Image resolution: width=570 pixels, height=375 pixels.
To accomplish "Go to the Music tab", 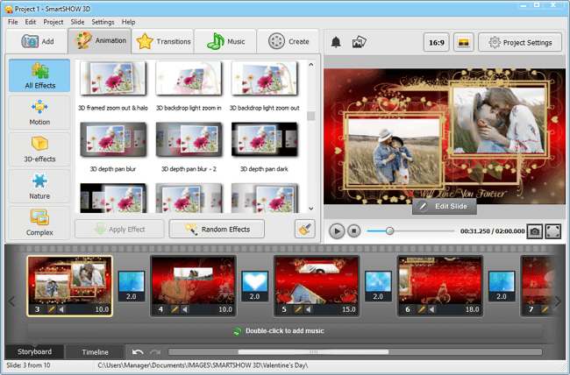I will [225, 41].
